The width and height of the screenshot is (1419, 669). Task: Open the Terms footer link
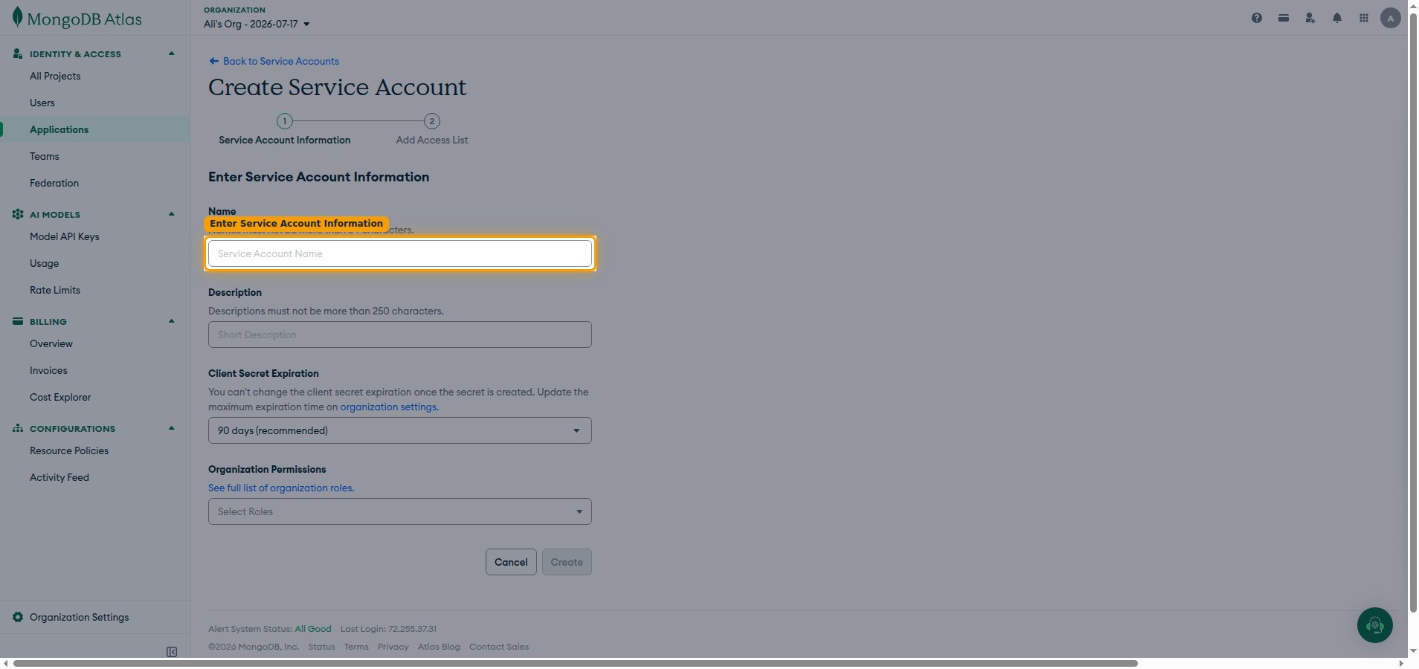[x=356, y=647]
